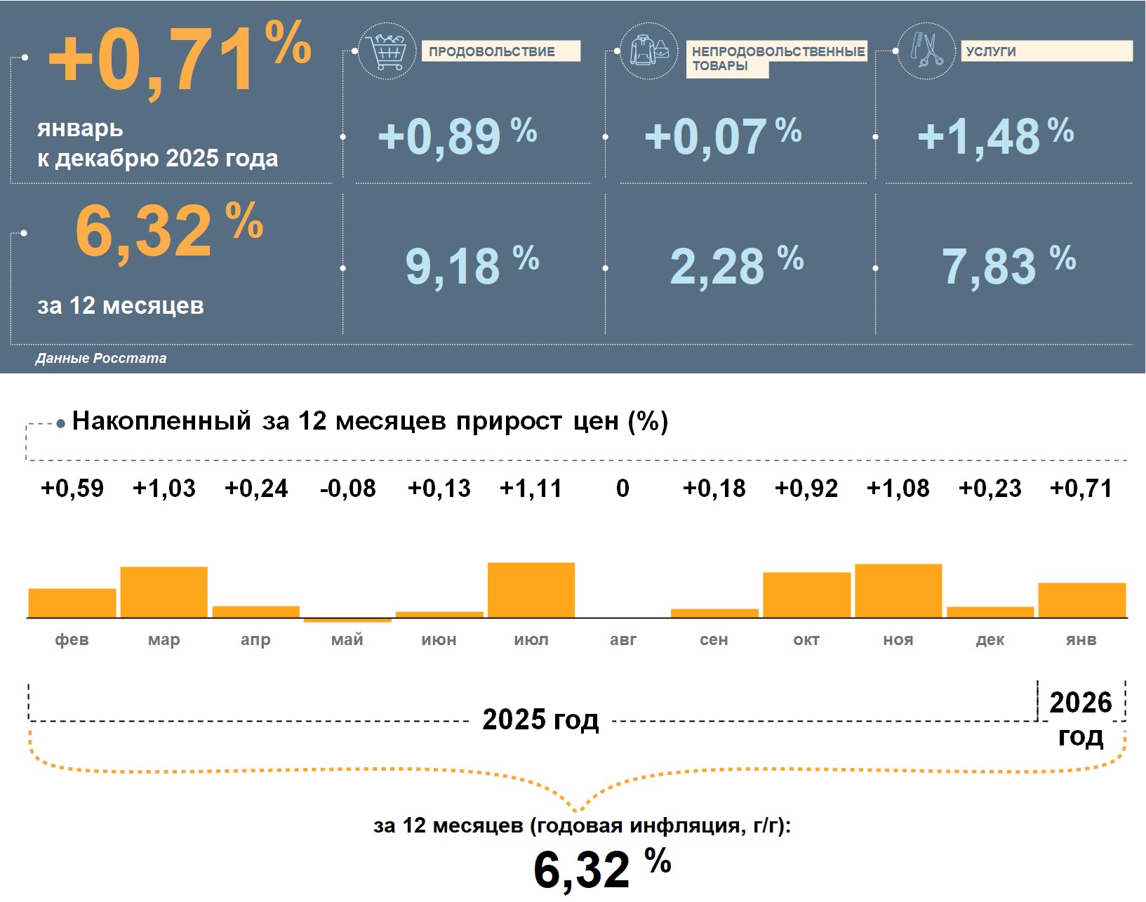Click the black 6,32% annual inflation total
This screenshot has height=902, width=1146.
point(601,869)
